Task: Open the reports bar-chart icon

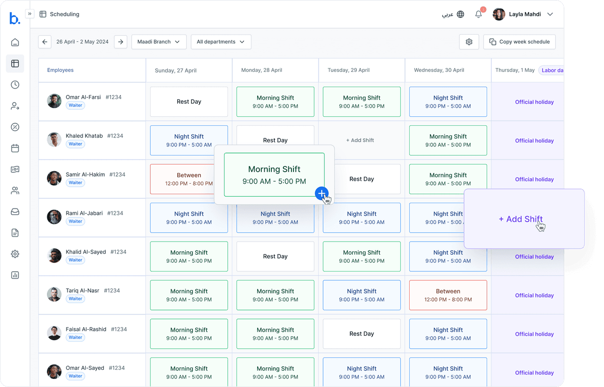Action: point(14,275)
